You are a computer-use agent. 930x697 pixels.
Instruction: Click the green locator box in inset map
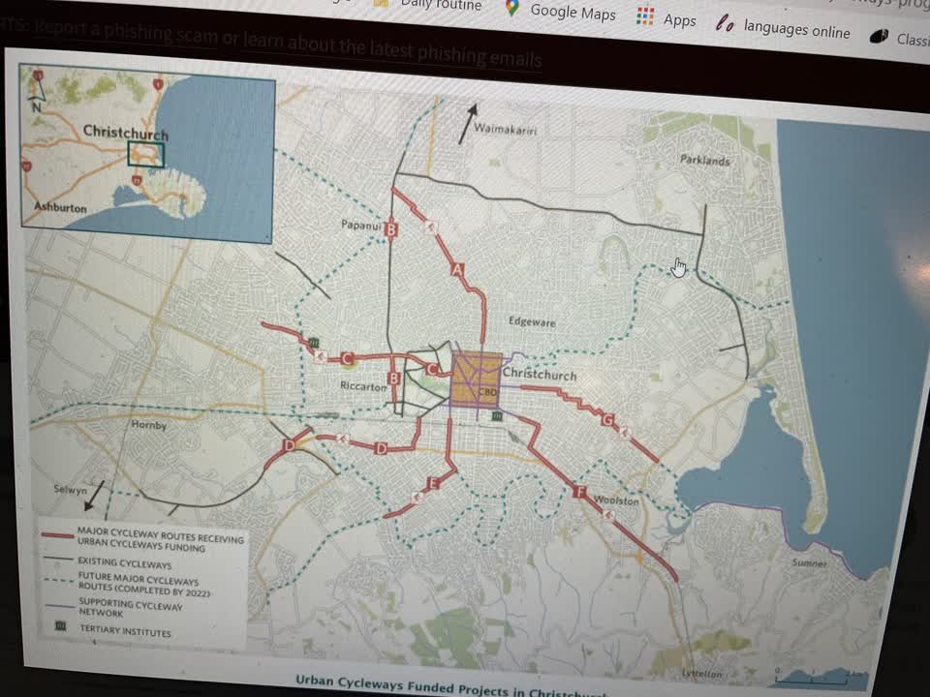[146, 154]
